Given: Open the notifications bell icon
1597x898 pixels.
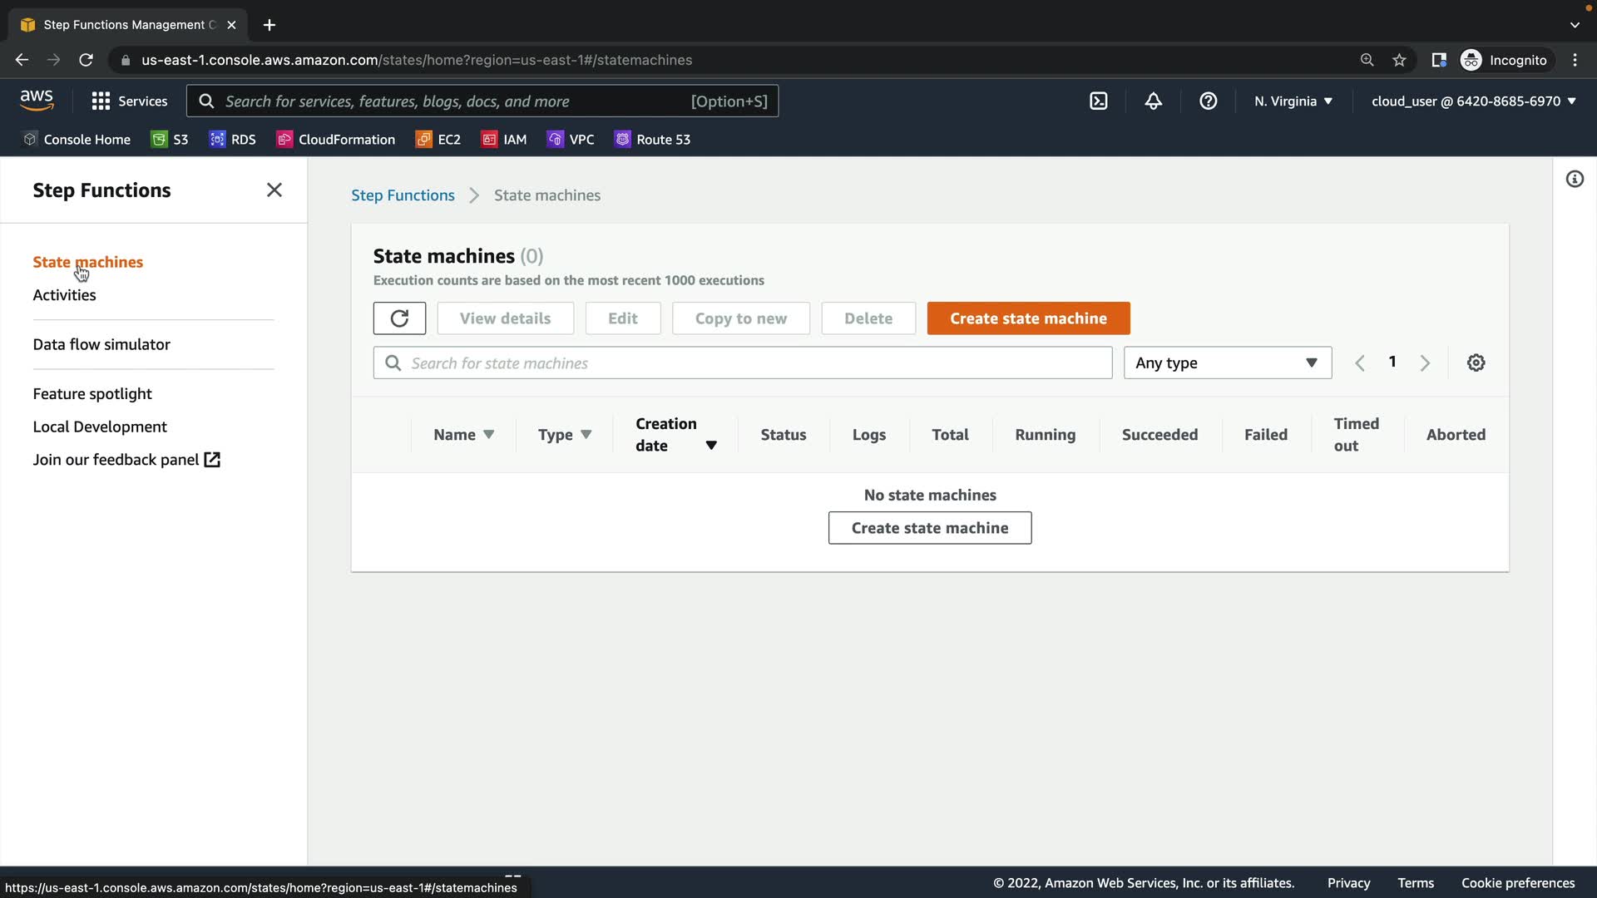Looking at the screenshot, I should coord(1153,101).
